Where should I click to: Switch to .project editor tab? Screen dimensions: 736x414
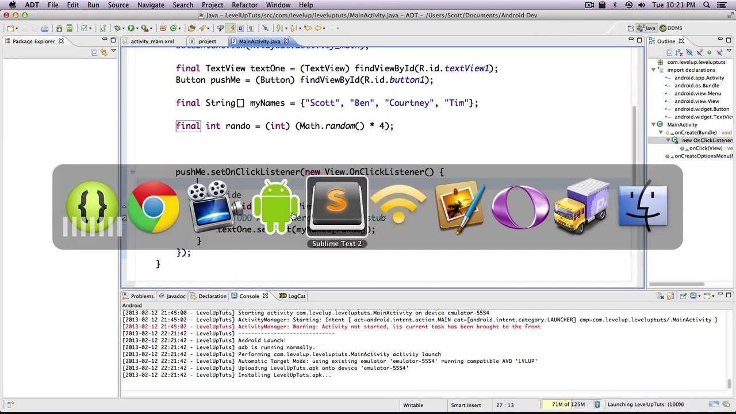click(206, 41)
